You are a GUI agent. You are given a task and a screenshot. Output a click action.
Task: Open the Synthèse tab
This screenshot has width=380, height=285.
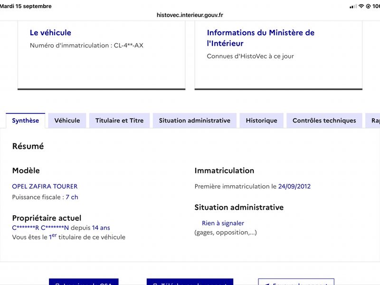[26, 121]
